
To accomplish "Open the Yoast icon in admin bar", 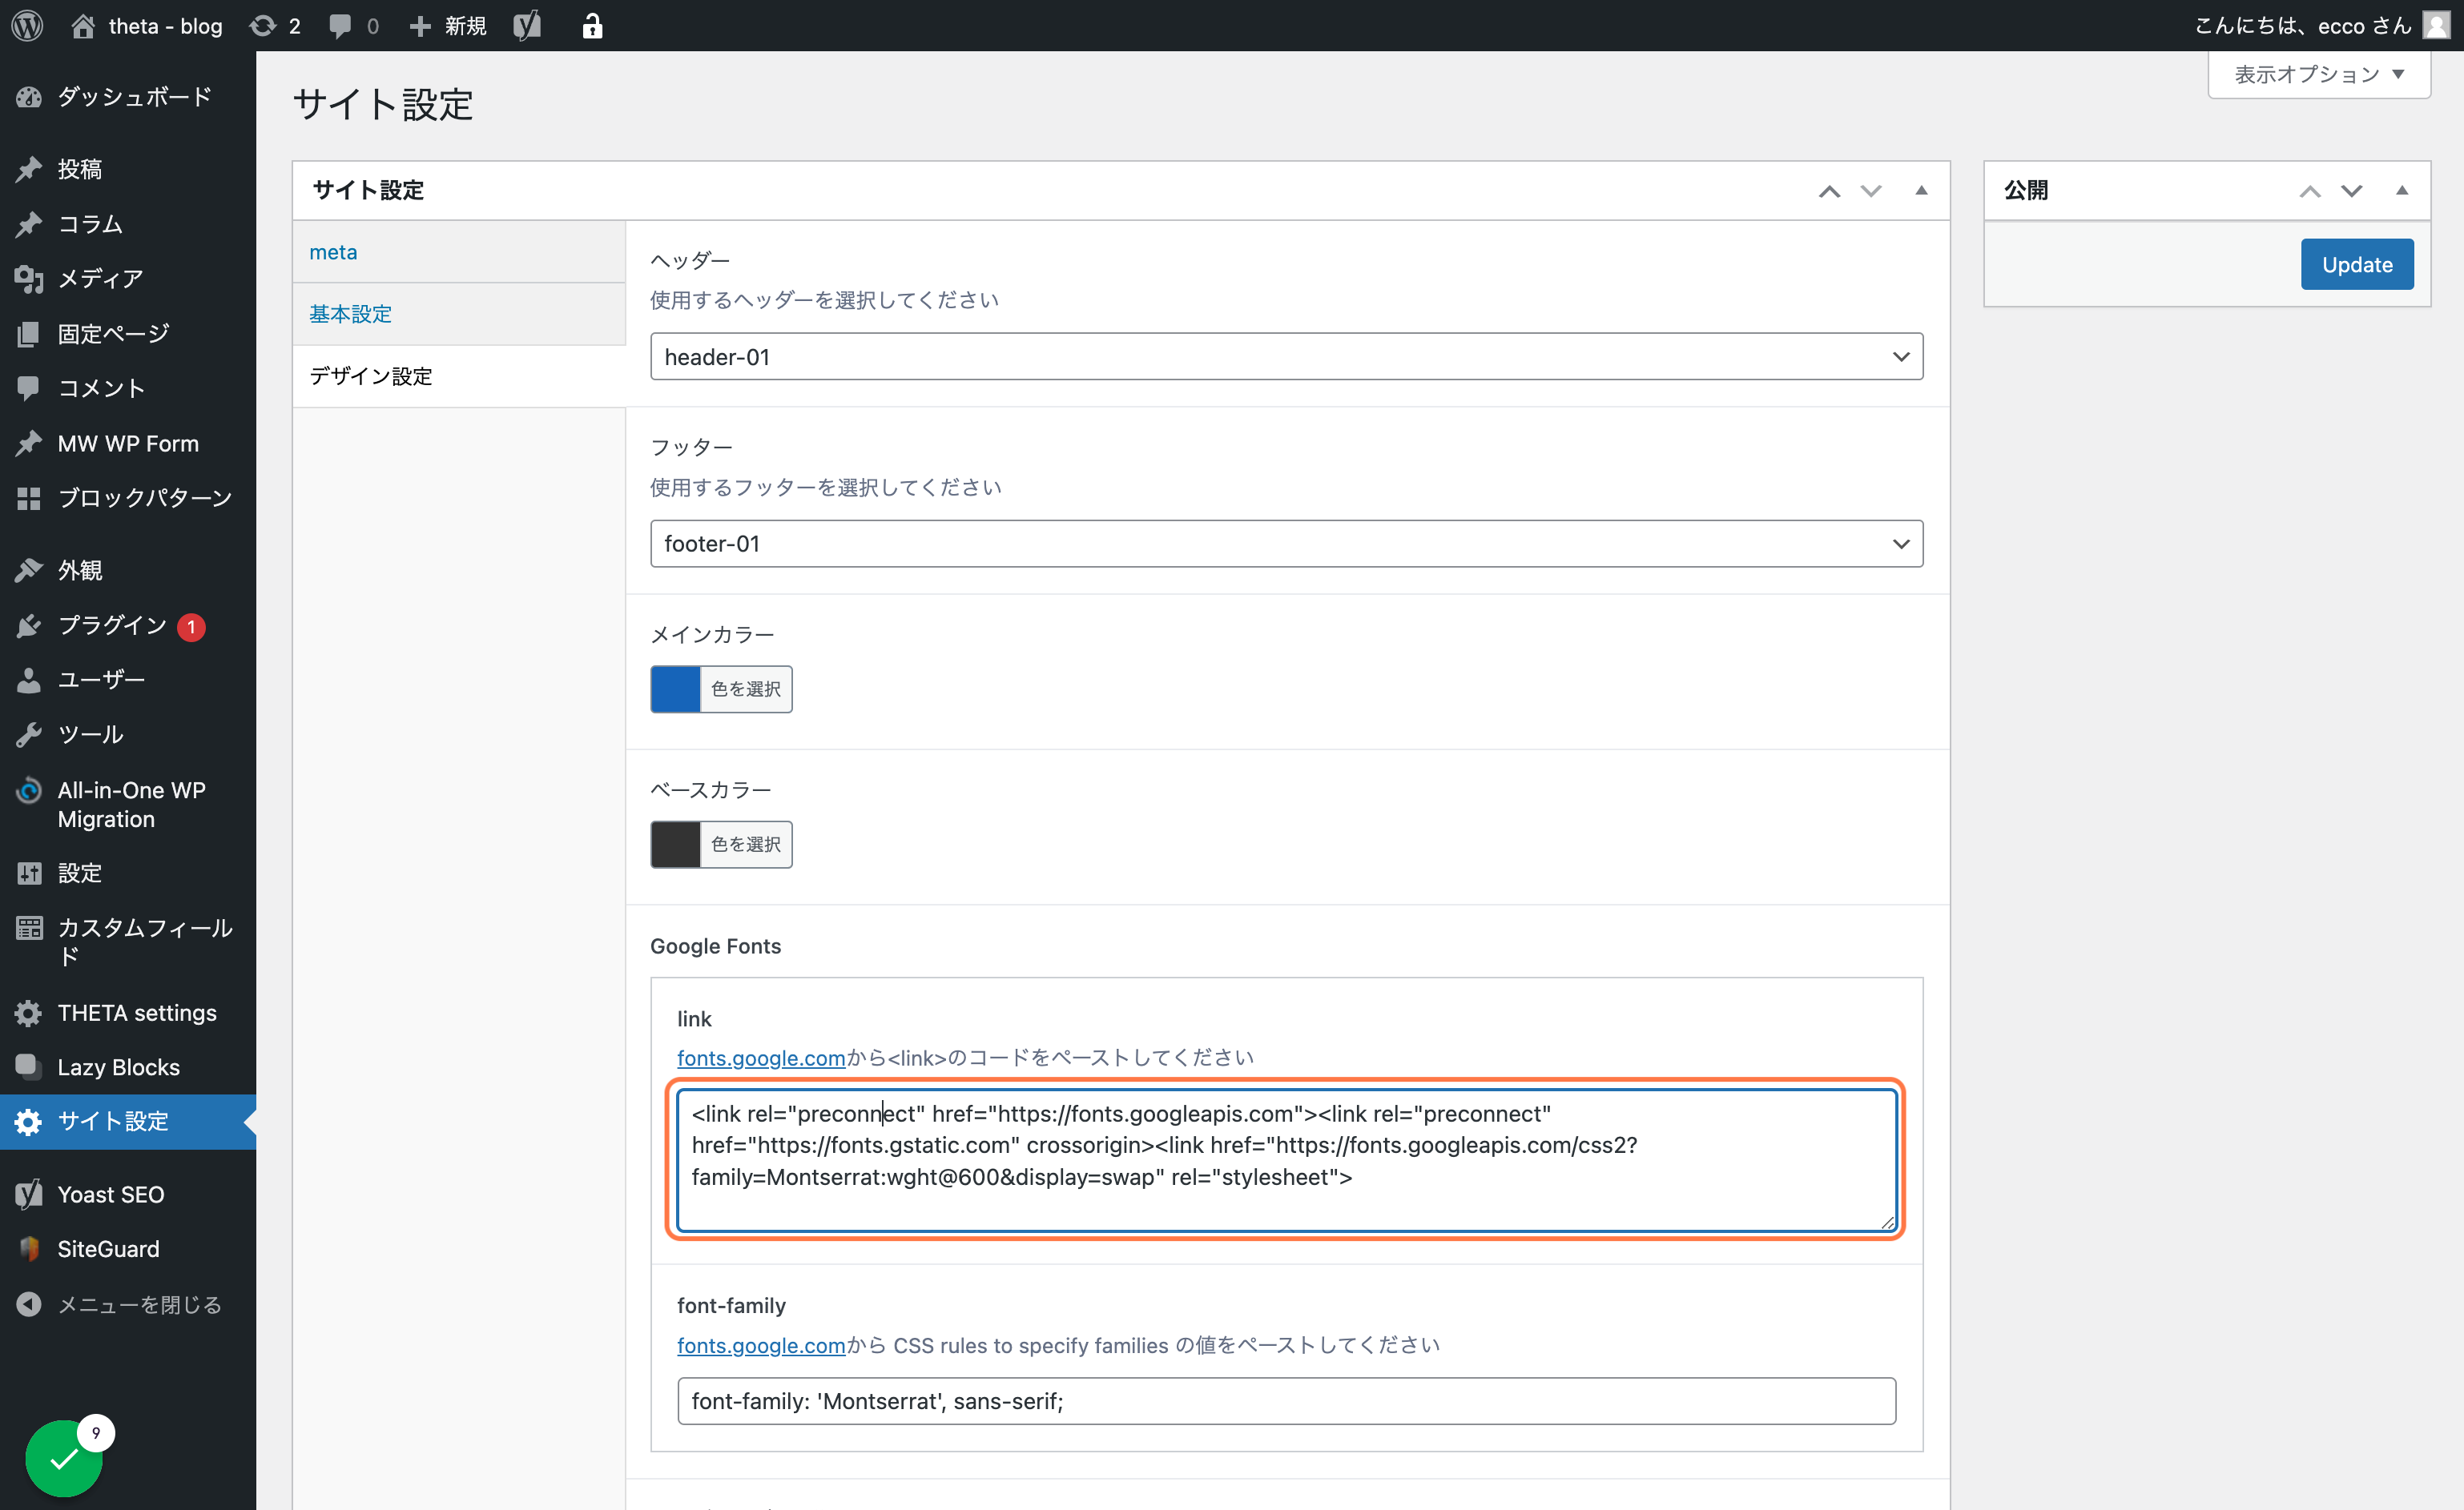I will (527, 25).
